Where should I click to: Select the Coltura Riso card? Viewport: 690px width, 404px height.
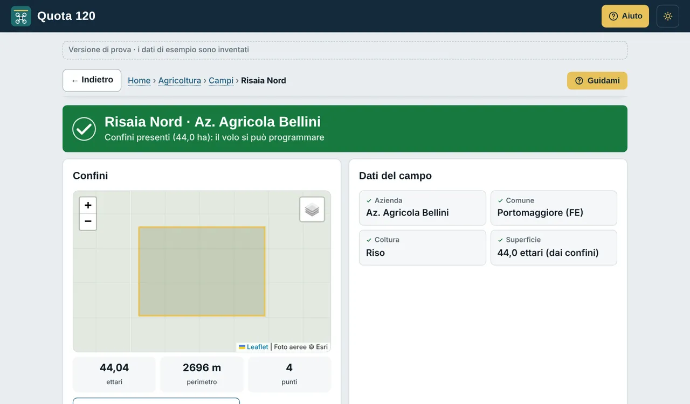click(423, 248)
